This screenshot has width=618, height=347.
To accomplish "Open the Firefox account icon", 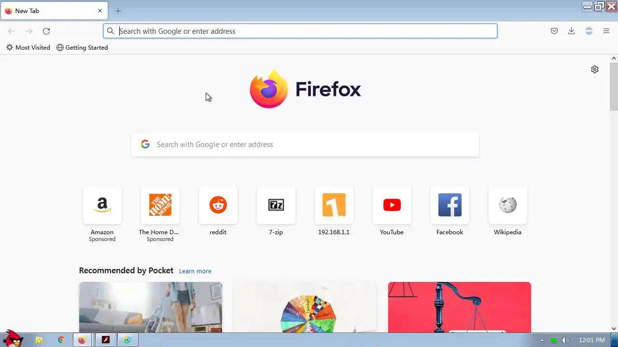I will tap(589, 31).
